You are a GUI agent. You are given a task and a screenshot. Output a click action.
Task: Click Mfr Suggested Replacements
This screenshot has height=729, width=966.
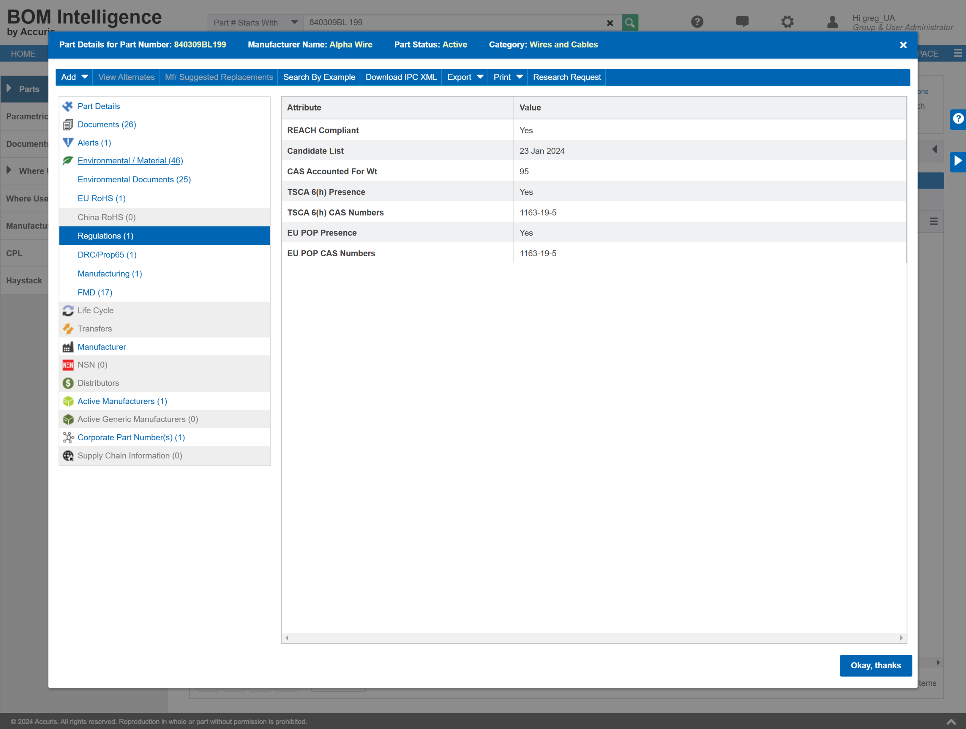pyautogui.click(x=219, y=77)
